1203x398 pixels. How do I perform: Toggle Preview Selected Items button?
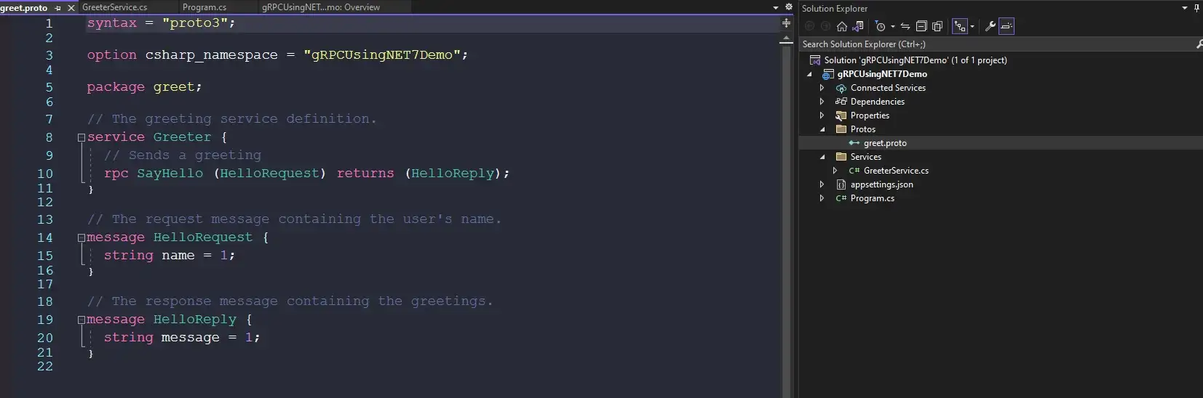point(1007,26)
